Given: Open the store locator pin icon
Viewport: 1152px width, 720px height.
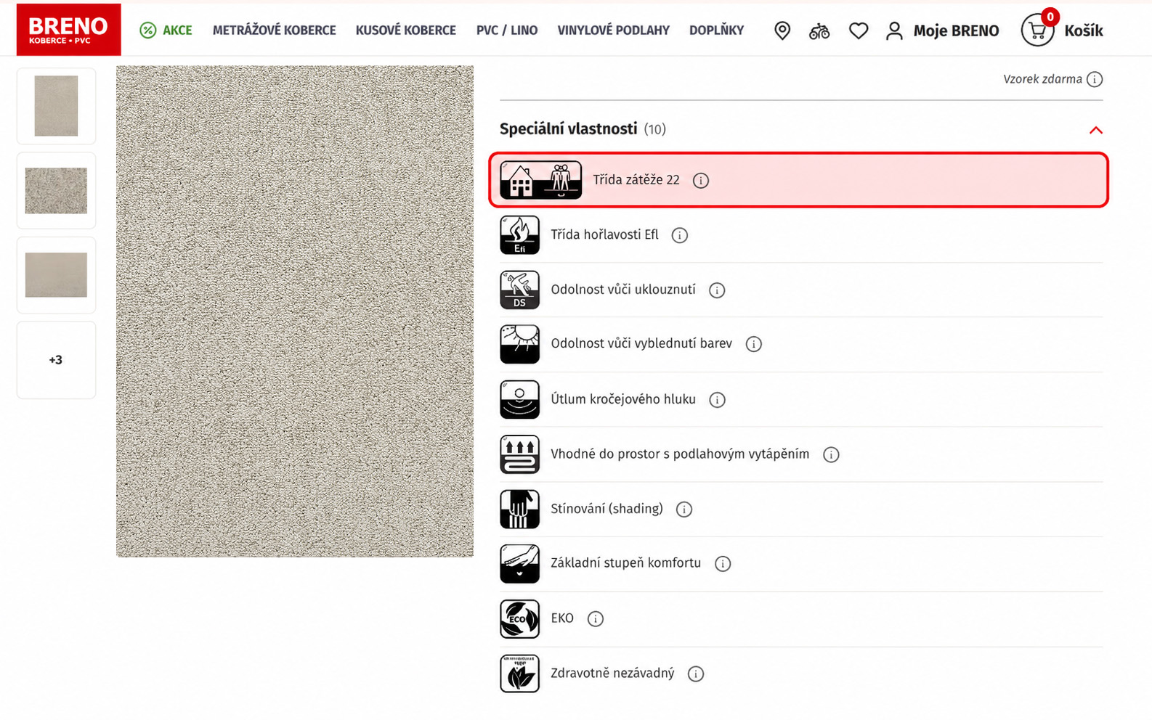Looking at the screenshot, I should (782, 30).
